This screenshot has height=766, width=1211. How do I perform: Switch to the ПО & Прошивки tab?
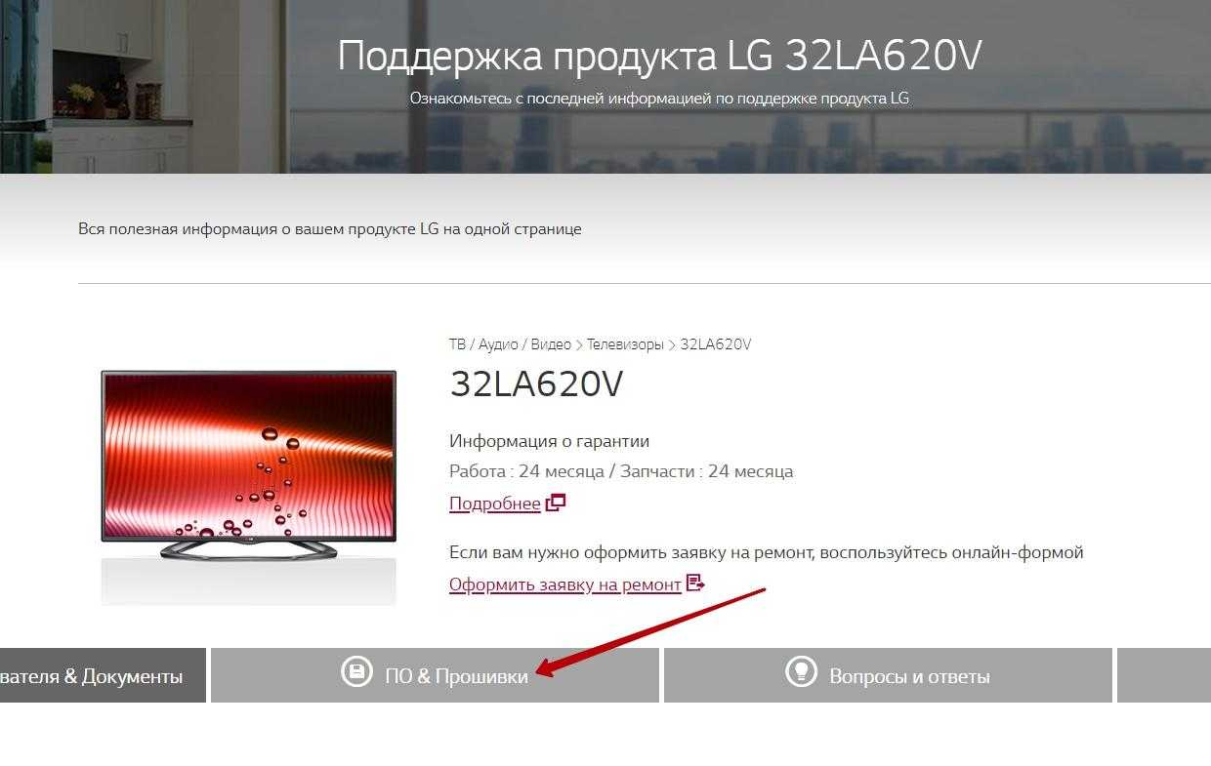pyautogui.click(x=435, y=675)
